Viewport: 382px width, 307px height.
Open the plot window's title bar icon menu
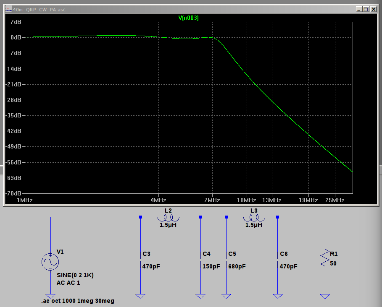[x=8, y=9]
